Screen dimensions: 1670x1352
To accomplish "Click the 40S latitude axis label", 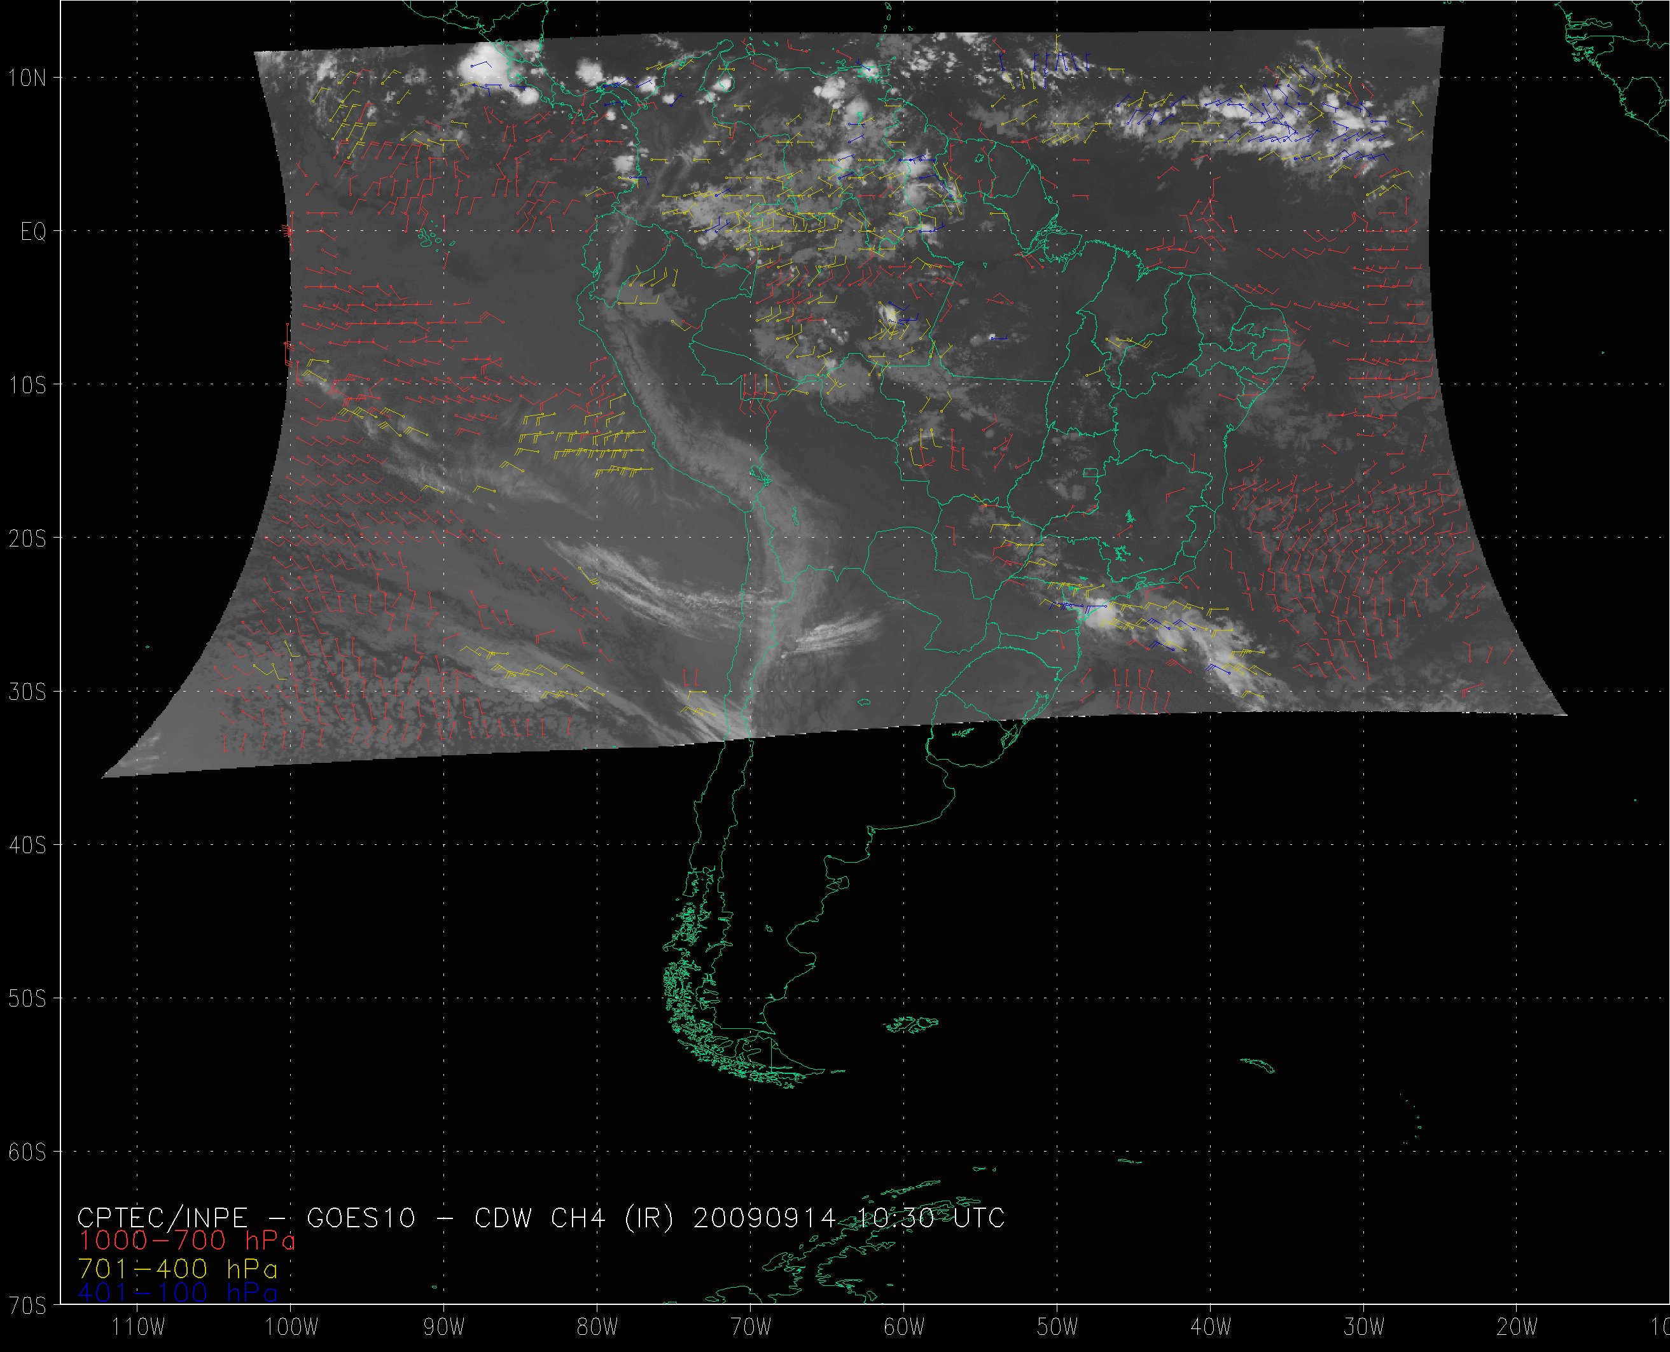I will click(28, 845).
